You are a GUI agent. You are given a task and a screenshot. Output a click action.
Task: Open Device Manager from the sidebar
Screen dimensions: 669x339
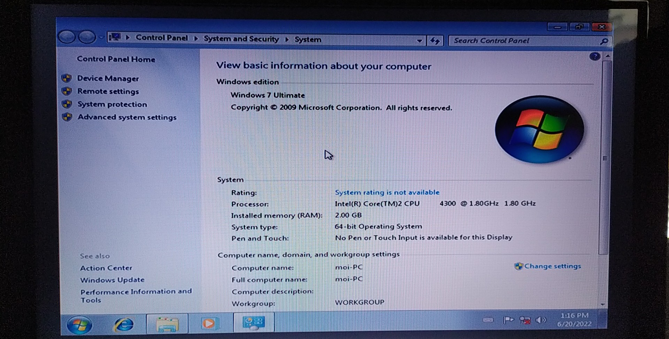108,79
